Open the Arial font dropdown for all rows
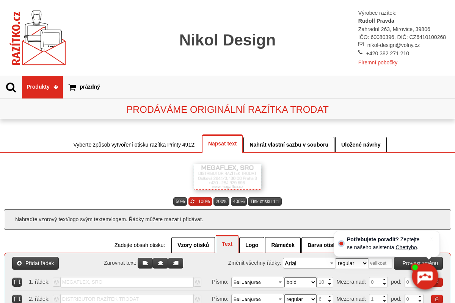Viewport: 455px width, 303px height. [x=309, y=263]
